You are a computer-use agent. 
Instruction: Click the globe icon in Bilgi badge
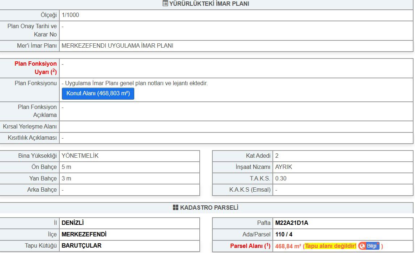coord(362,246)
